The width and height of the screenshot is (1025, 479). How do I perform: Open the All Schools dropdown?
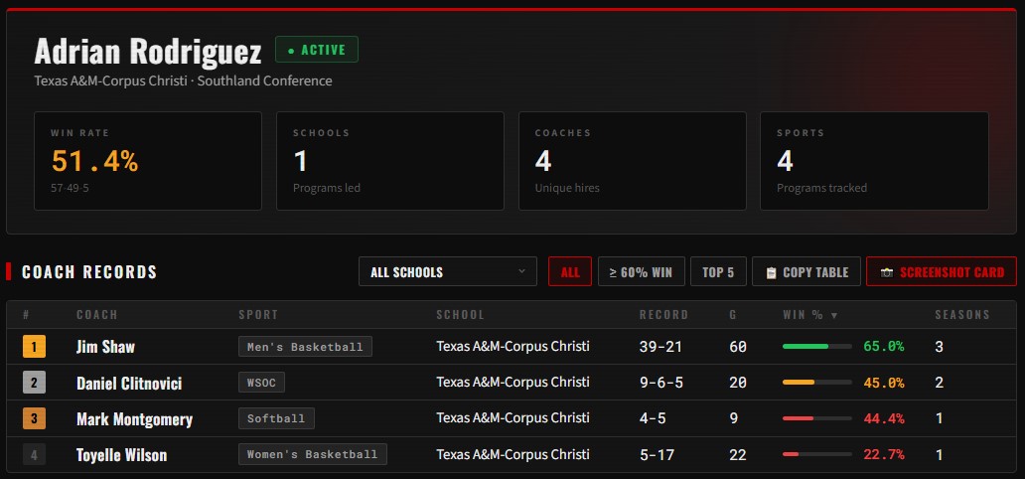(448, 271)
